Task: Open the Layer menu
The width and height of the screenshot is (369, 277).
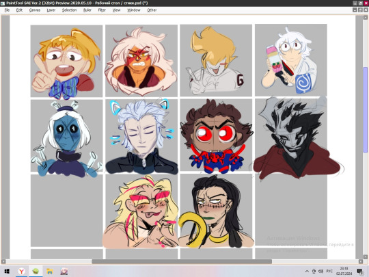Action: (51, 10)
